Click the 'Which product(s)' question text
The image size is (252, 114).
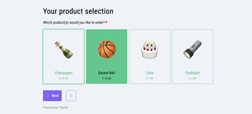[74, 23]
